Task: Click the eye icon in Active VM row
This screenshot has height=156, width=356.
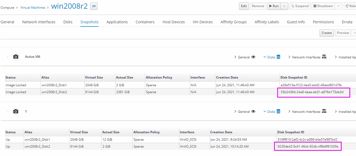Action: [x=253, y=57]
